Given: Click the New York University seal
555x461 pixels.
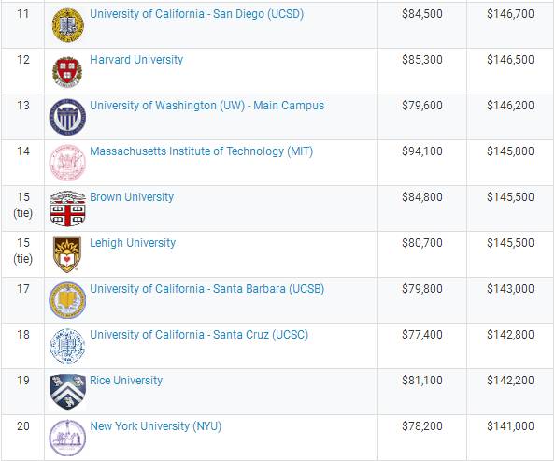Looking at the screenshot, I should (67, 438).
